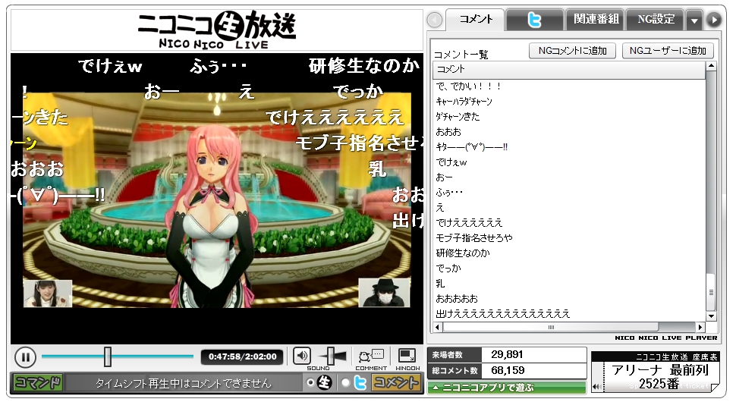
Task: Select the 生 radio button
Action: (x=310, y=383)
